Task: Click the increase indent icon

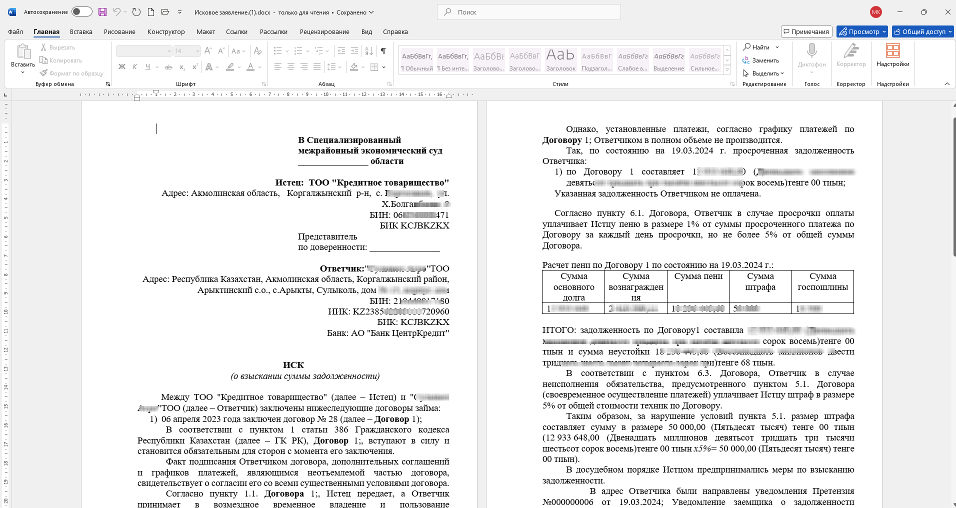Action: tap(354, 51)
